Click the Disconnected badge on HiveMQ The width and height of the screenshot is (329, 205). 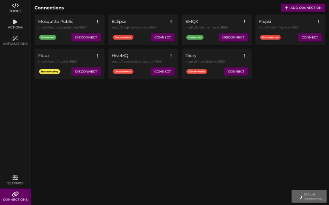(x=123, y=72)
